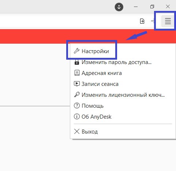Click the padlock icon beside Изменить пароль доступа
The width and height of the screenshot is (176, 171).
click(x=77, y=62)
